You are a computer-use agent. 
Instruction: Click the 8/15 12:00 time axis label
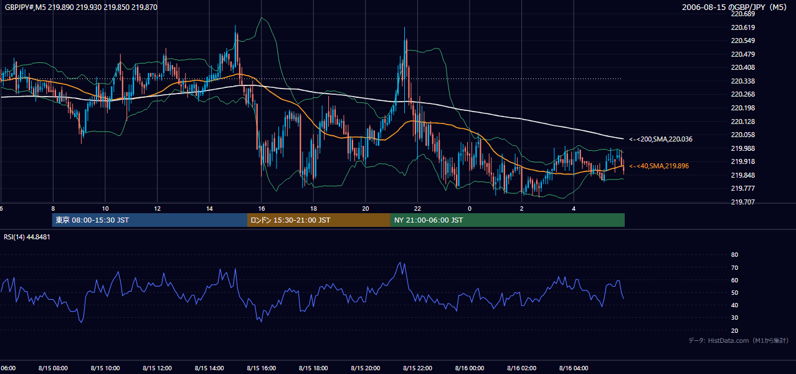tap(157, 368)
